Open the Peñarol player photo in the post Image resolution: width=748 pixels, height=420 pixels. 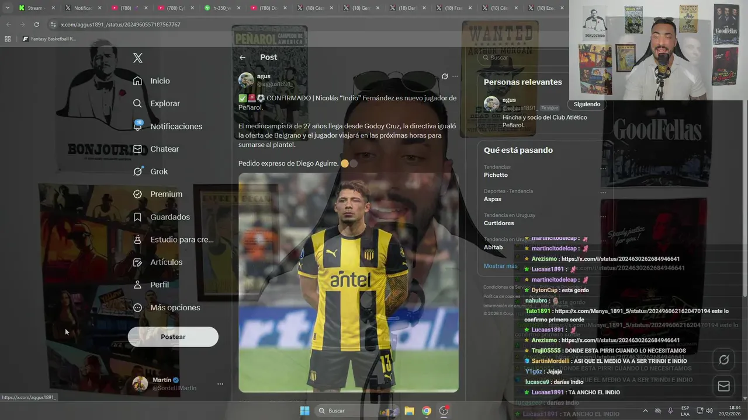[x=348, y=282]
